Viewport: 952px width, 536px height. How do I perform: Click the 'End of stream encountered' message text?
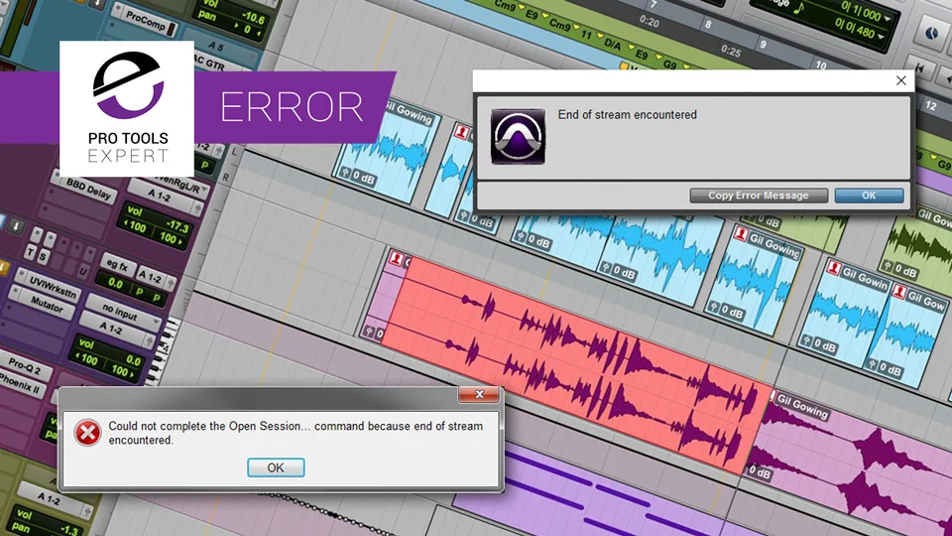pos(627,115)
